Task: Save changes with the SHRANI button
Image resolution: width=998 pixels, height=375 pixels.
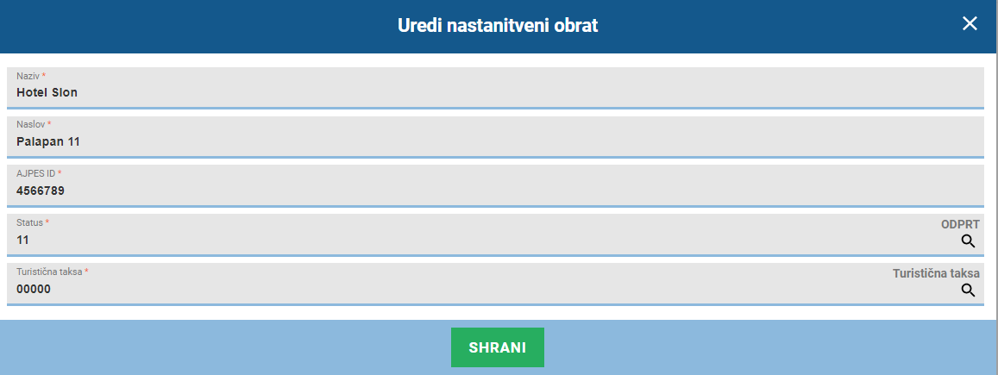Action: (x=498, y=347)
